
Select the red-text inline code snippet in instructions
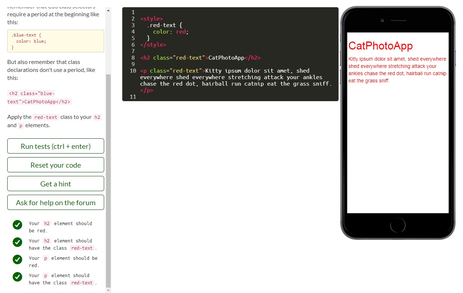point(46,117)
